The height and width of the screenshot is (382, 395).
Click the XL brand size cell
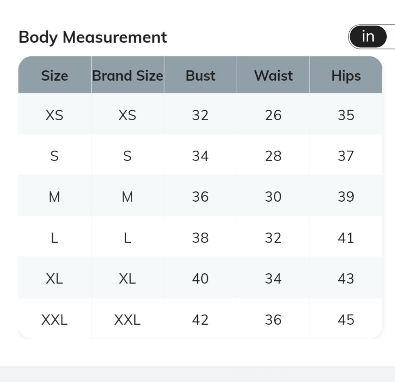pyautogui.click(x=128, y=278)
